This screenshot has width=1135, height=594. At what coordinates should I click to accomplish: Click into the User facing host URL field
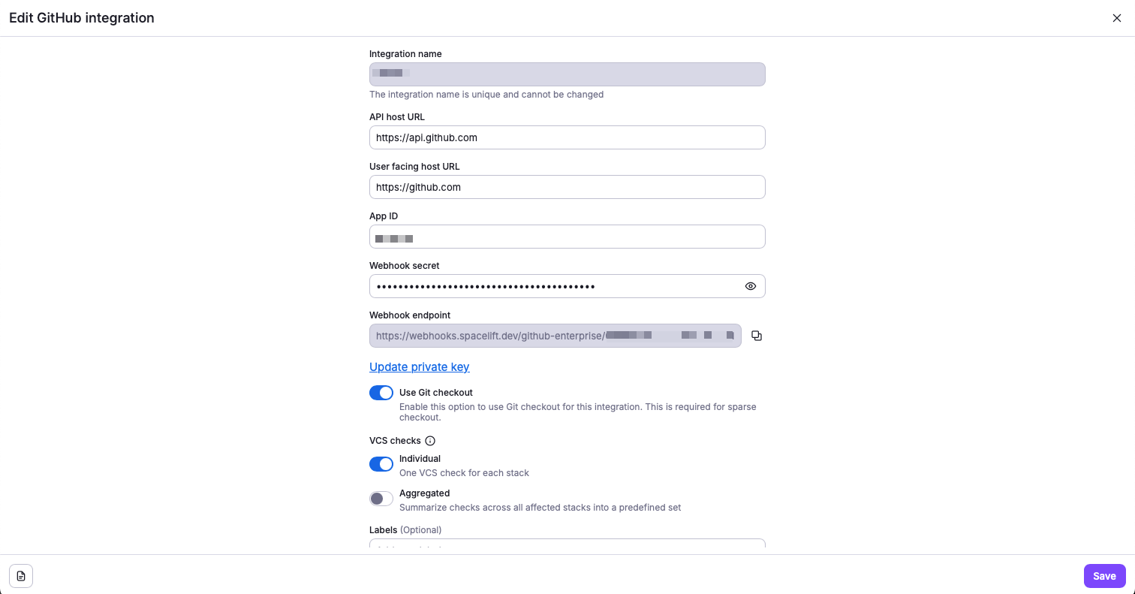[x=567, y=187]
